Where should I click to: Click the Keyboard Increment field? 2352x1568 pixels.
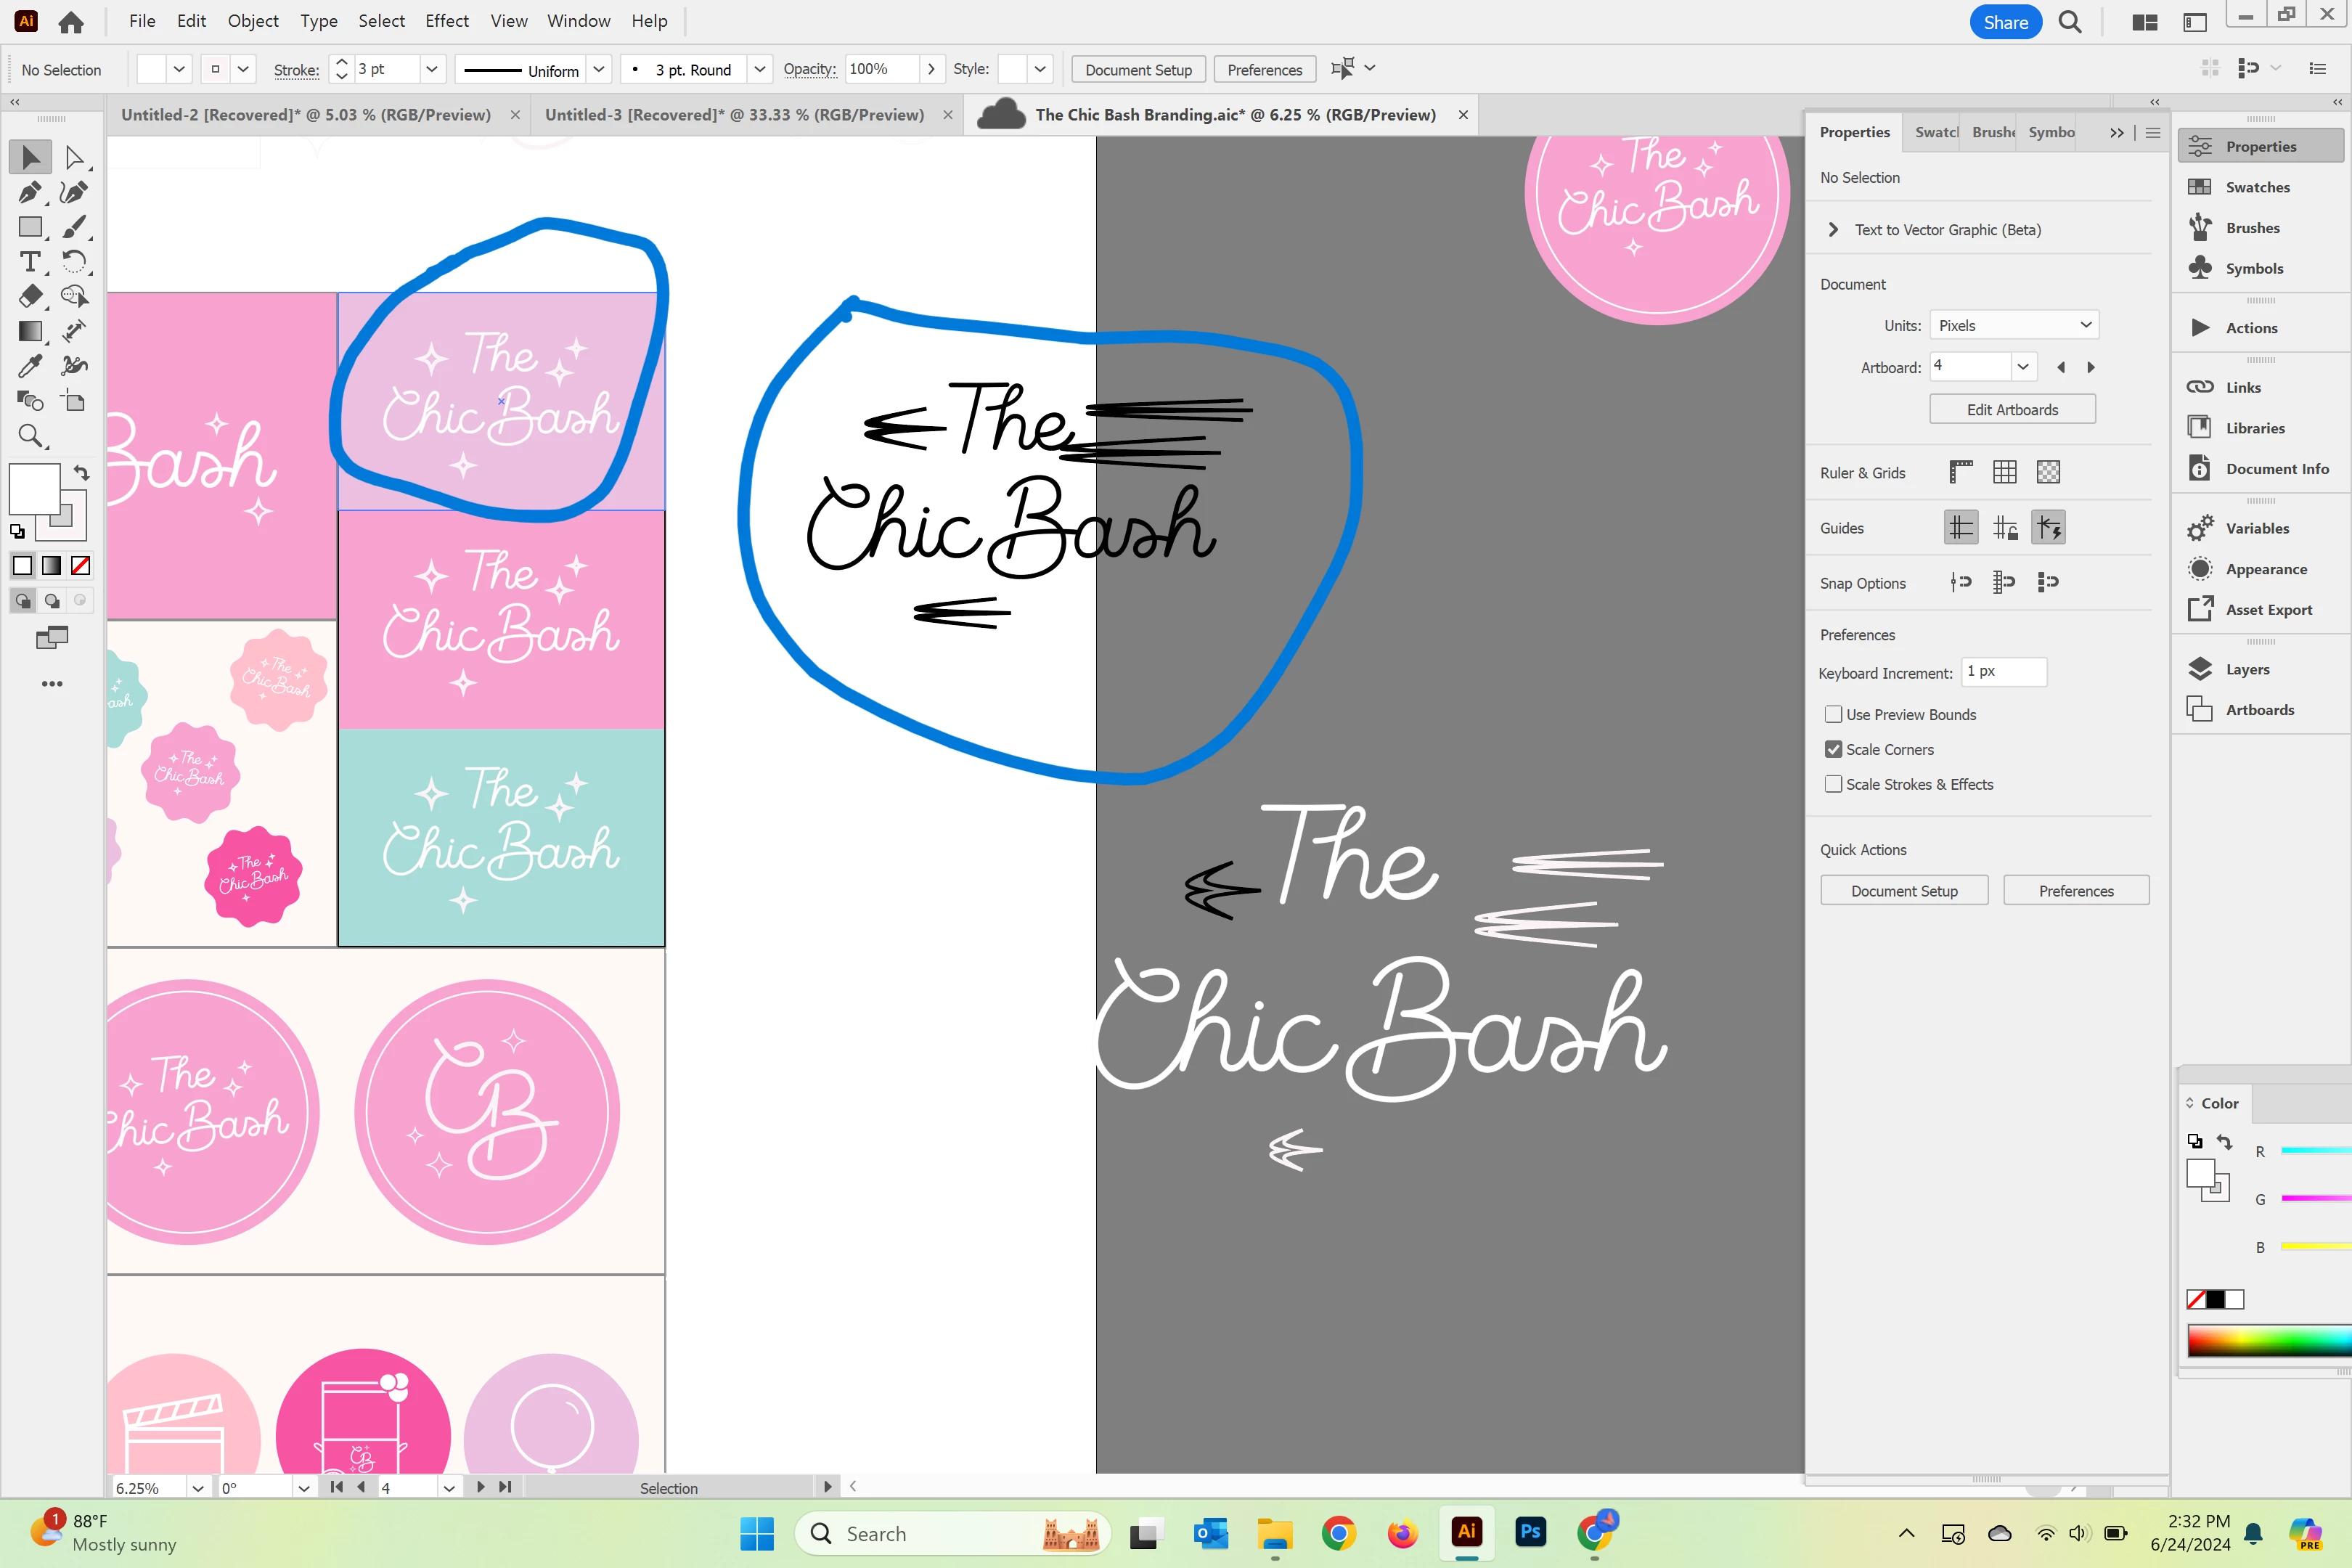pyautogui.click(x=2003, y=671)
